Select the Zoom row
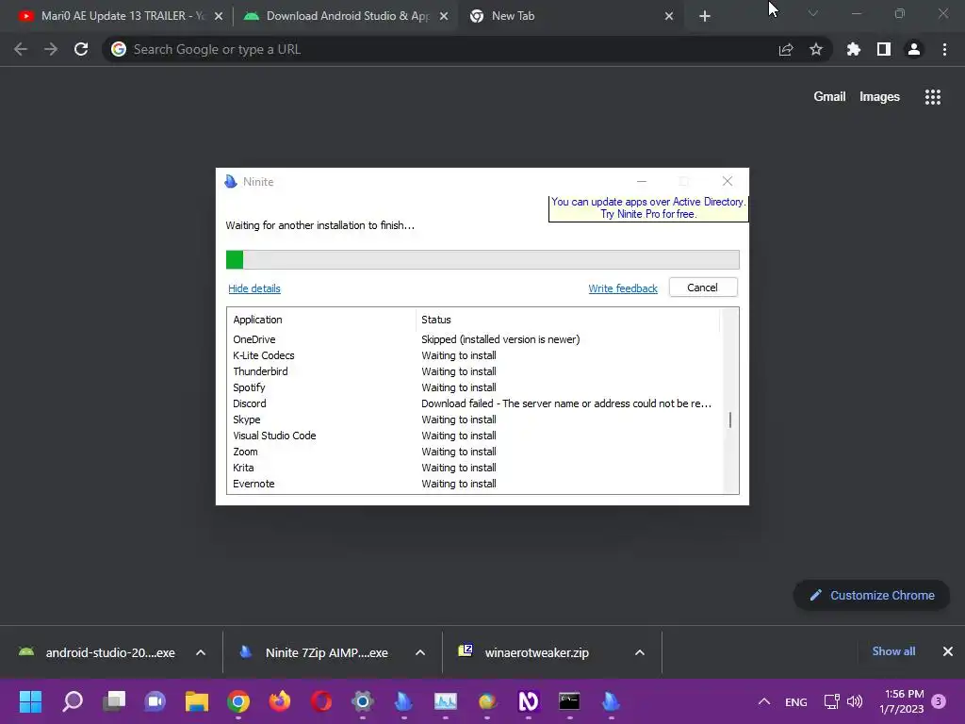965x724 pixels. point(474,452)
